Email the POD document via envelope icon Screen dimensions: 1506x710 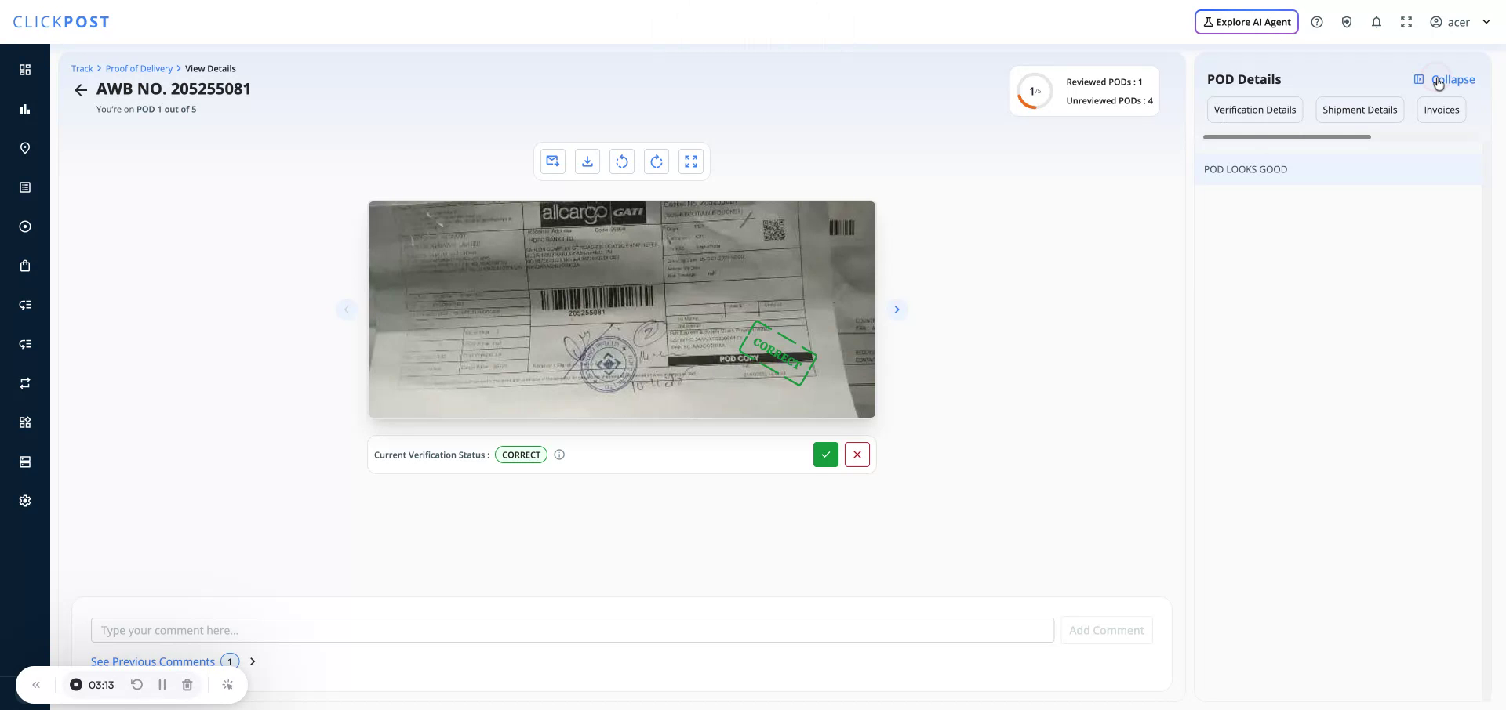pyautogui.click(x=552, y=161)
